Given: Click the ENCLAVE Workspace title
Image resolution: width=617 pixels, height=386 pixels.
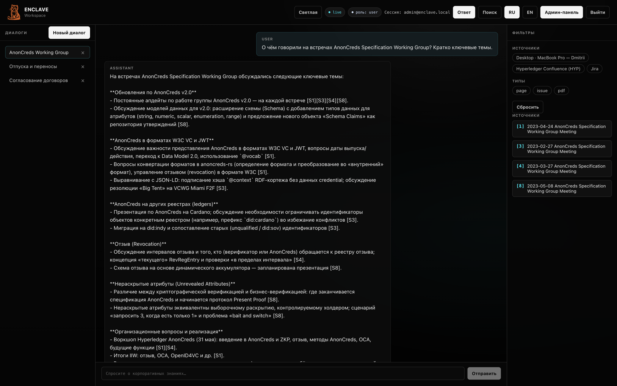Looking at the screenshot, I should pyautogui.click(x=36, y=12).
